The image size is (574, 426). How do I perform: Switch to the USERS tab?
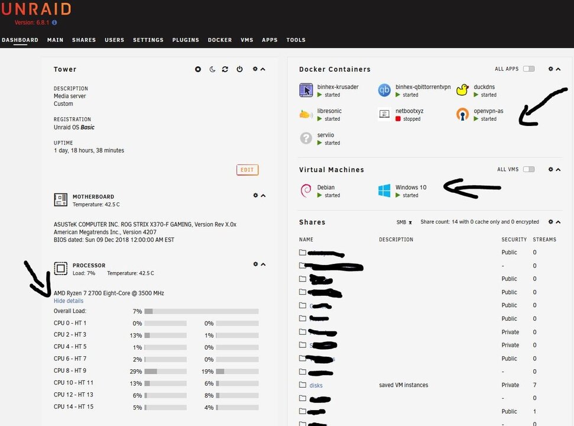pos(114,40)
